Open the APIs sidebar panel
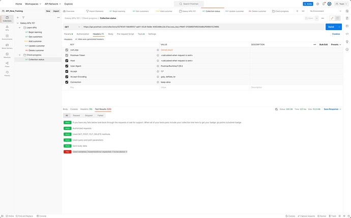The height and width of the screenshot is (218, 351). coord(7,28)
